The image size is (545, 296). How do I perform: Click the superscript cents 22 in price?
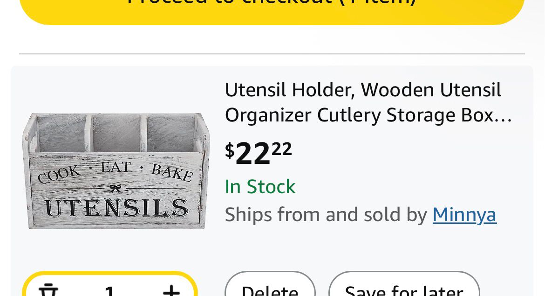pos(281,148)
